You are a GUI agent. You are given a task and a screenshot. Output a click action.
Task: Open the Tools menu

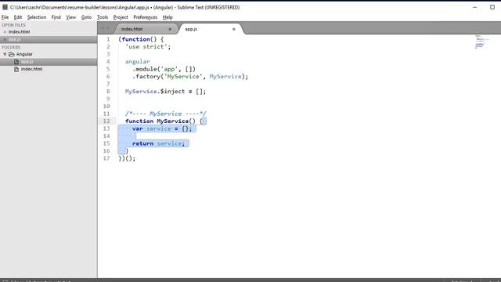(x=103, y=17)
